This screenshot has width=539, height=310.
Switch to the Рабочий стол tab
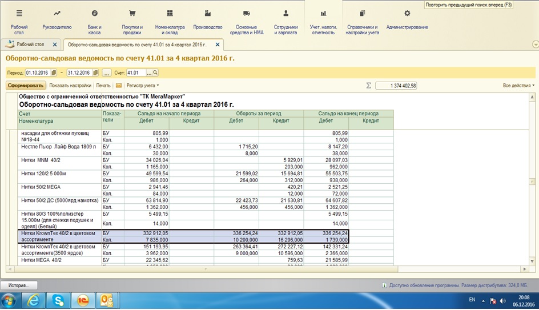[30, 44]
